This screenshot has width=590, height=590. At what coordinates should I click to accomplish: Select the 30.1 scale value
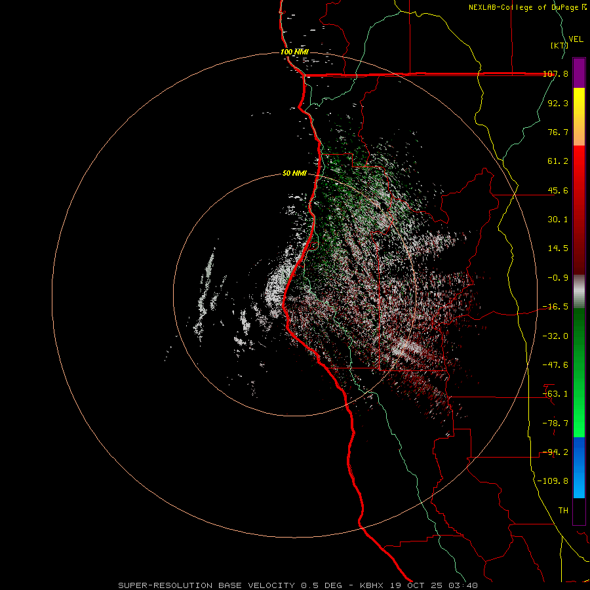click(x=558, y=220)
